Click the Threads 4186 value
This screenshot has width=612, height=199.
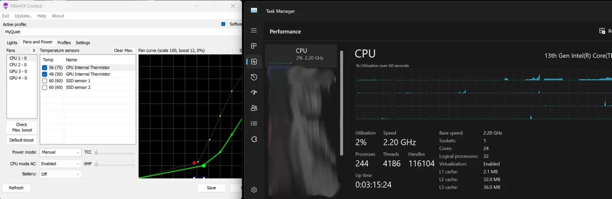(x=392, y=163)
